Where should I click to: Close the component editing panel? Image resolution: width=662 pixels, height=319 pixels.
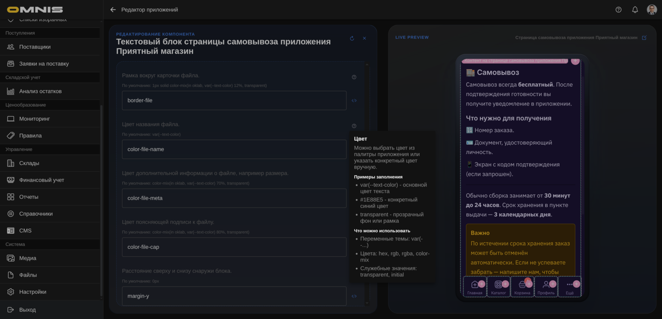point(365,39)
